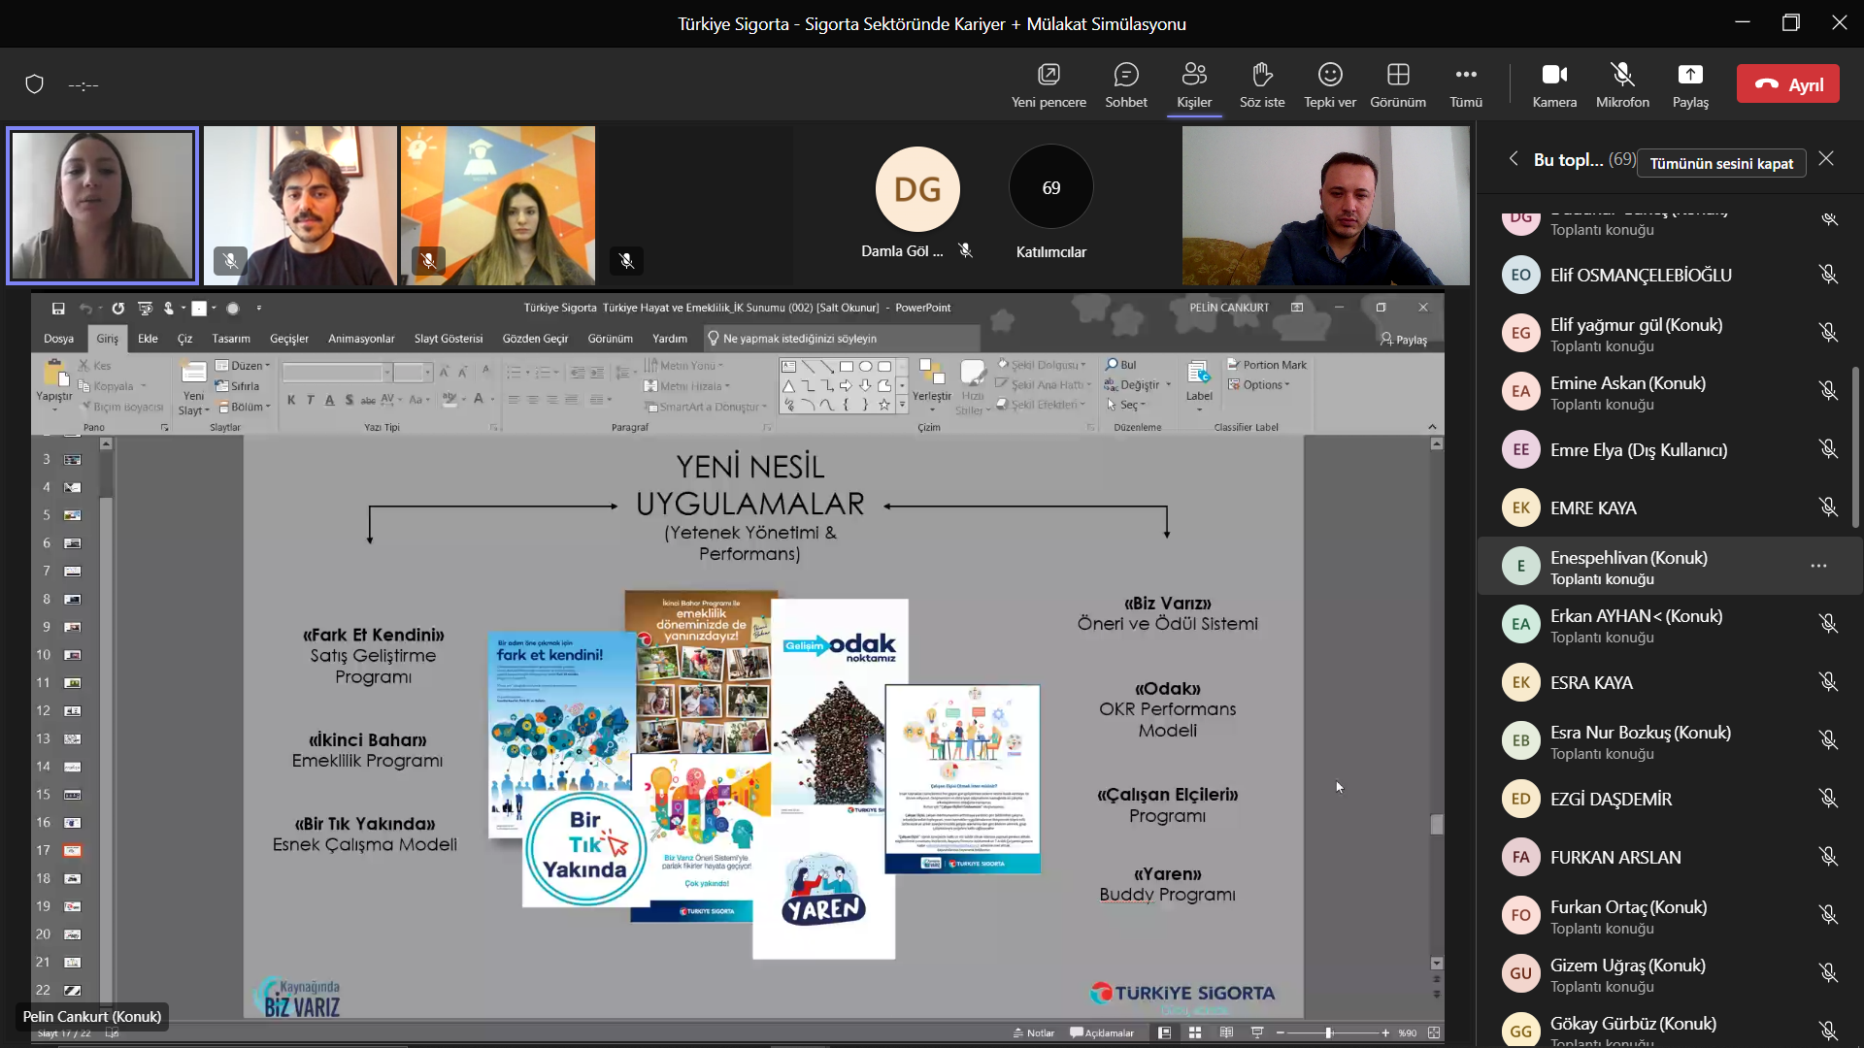The height and width of the screenshot is (1048, 1864).
Task: Click the Yapıştır paste icon
Action: click(54, 374)
